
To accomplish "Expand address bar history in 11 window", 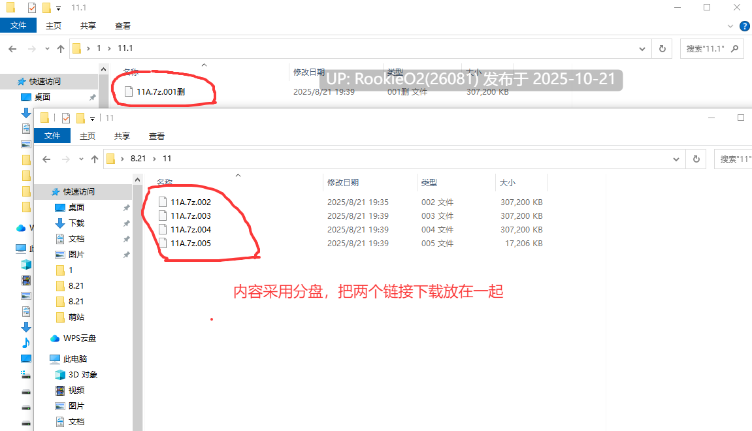I will (x=676, y=159).
